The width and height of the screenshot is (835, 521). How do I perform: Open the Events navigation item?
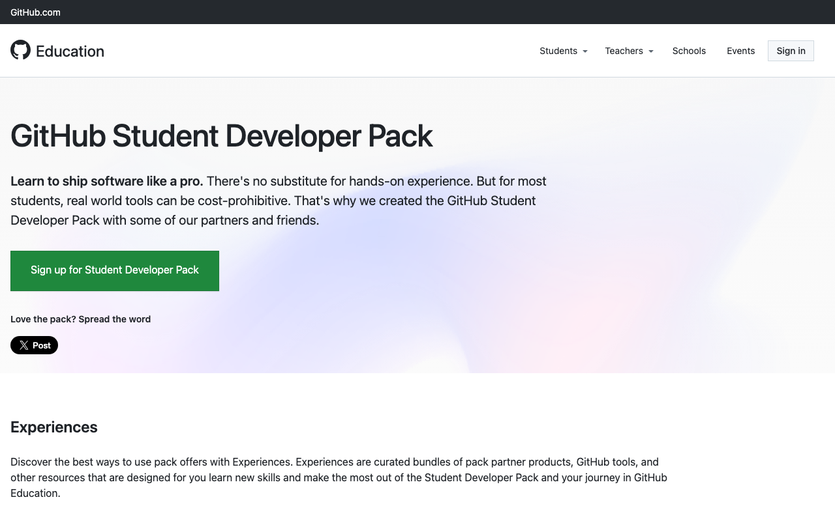[x=740, y=51]
